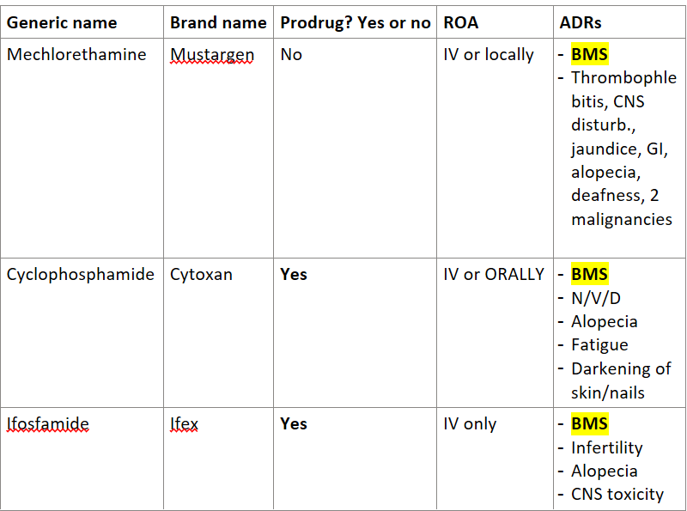
Task: Click highlighted BMS in Ifosfamide row
Action: click(x=589, y=423)
